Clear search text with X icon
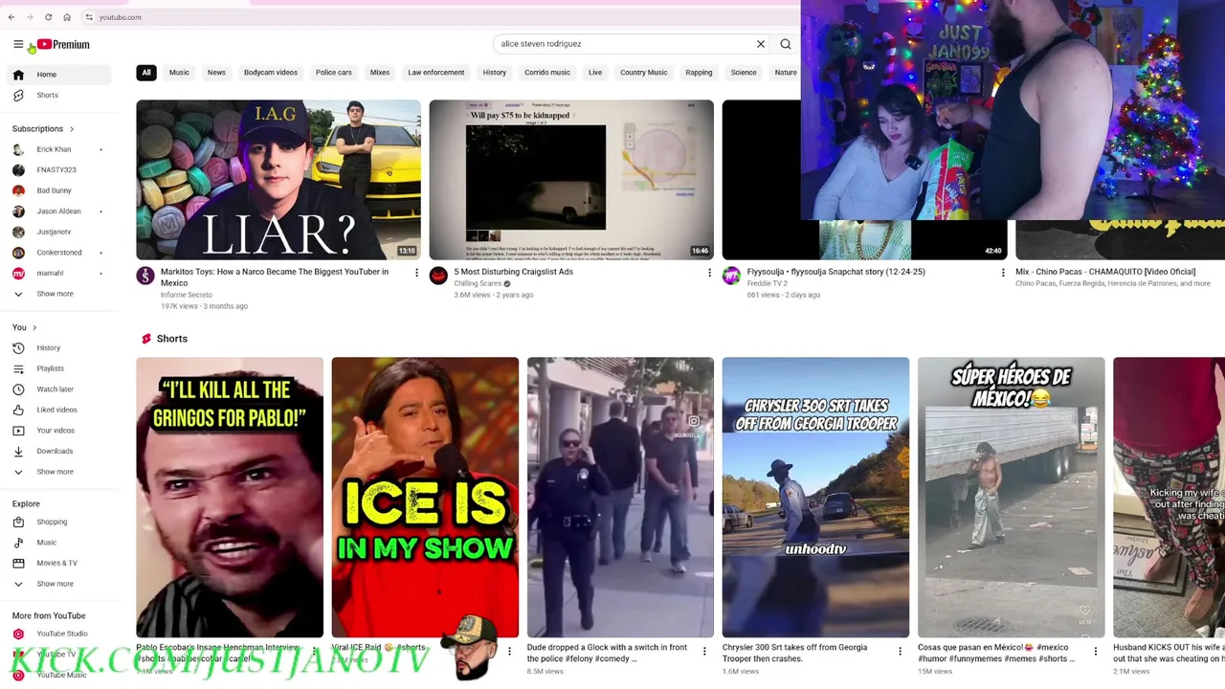 tap(761, 44)
